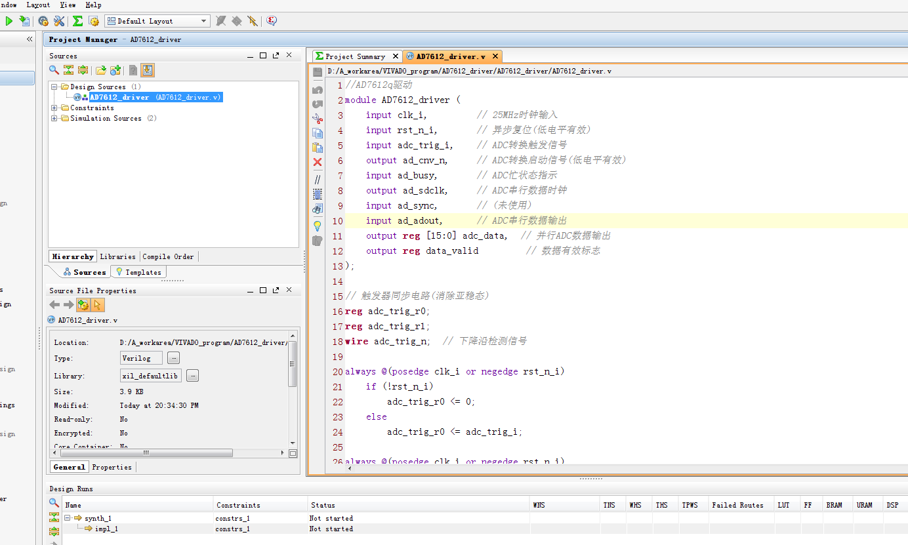Switch to the Project Summary editor tab
The image size is (908, 545).
coord(355,56)
